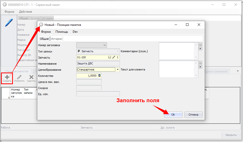Click the Закрыть button in main window
This screenshot has width=243, height=142.
click(x=231, y=135)
